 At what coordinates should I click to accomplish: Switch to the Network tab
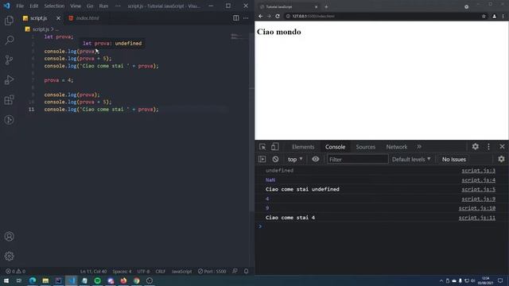397,147
